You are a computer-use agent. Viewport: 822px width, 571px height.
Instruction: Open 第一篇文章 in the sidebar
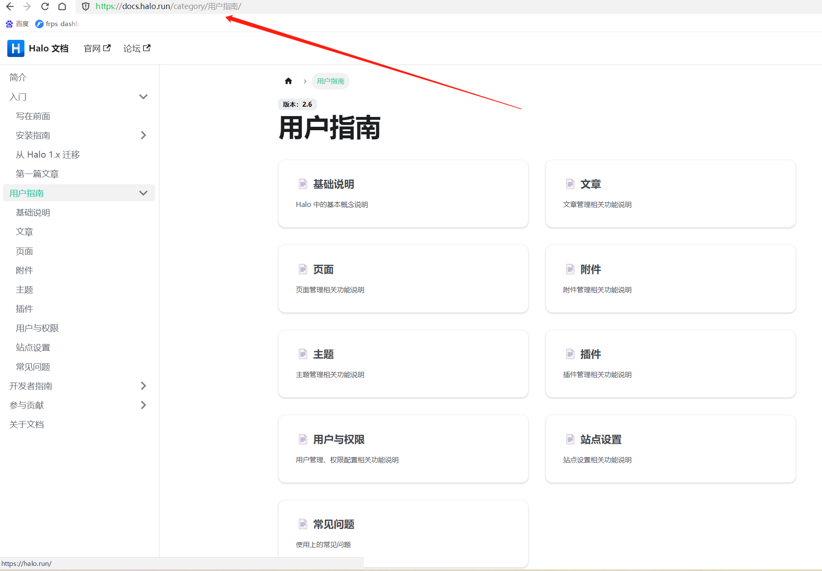[37, 174]
